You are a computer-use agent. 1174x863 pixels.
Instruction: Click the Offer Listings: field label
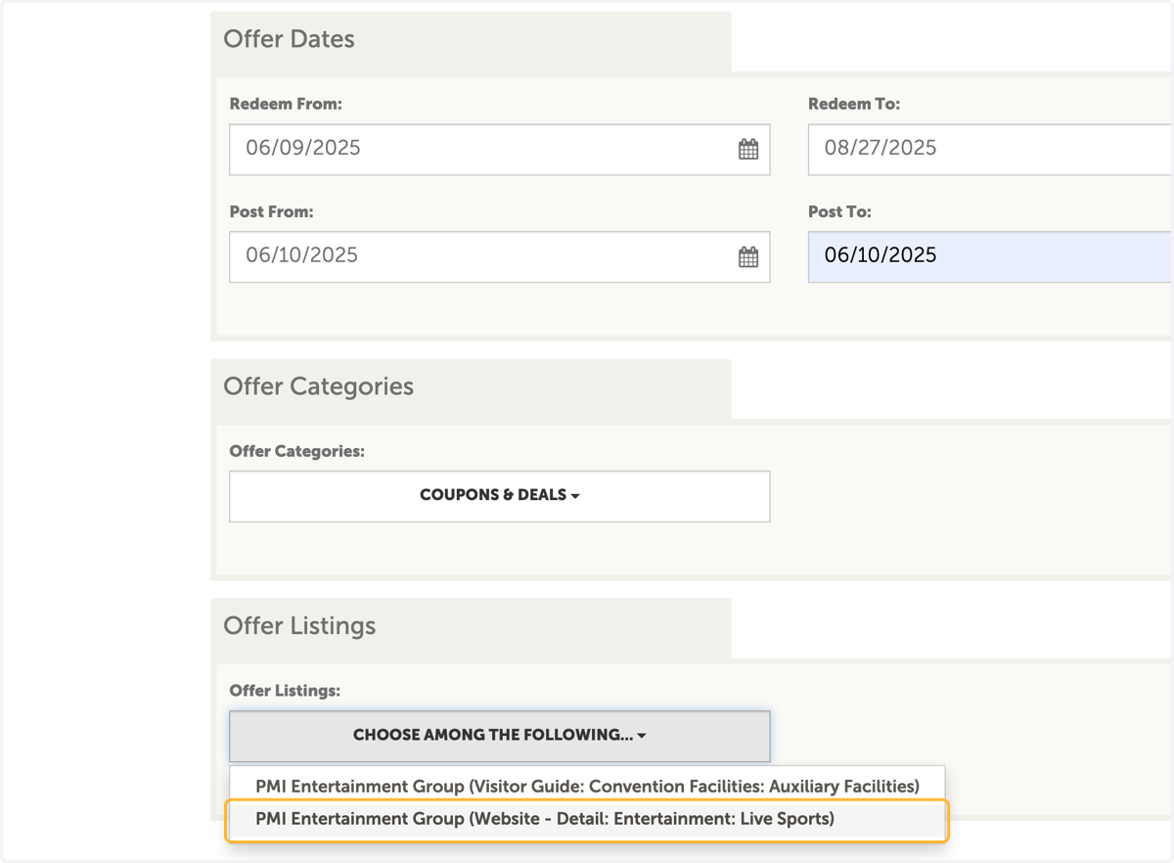point(285,691)
